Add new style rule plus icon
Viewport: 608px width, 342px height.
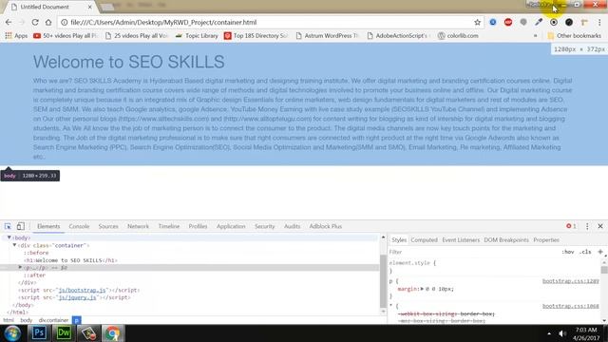point(600,252)
